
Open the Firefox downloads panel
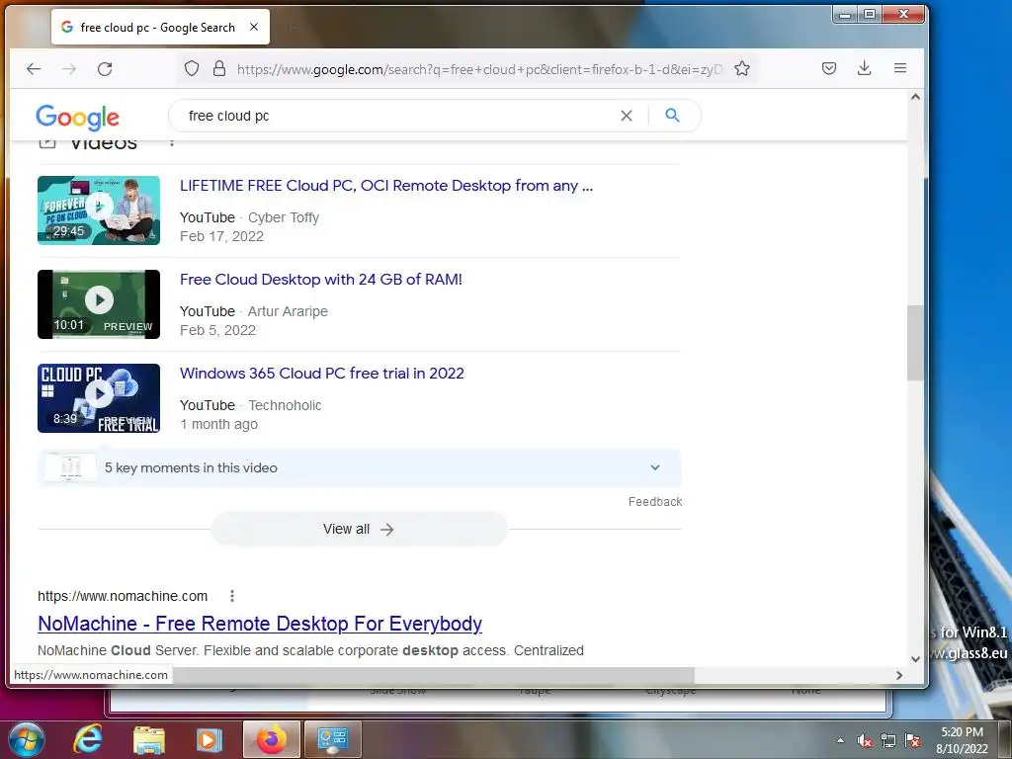pyautogui.click(x=864, y=68)
